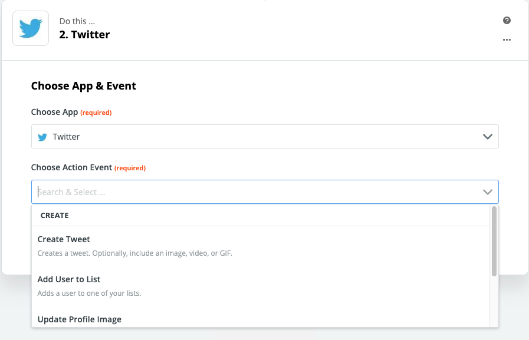Click the 'Choose Action Event' label

[71, 167]
